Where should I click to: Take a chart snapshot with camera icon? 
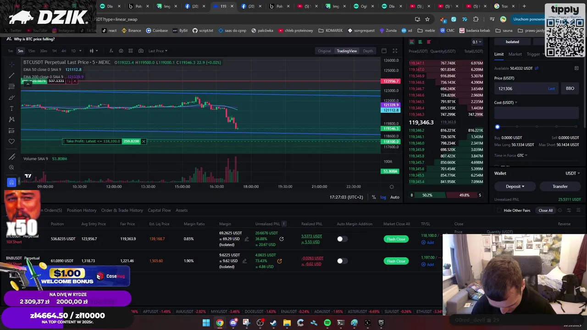(x=141, y=51)
